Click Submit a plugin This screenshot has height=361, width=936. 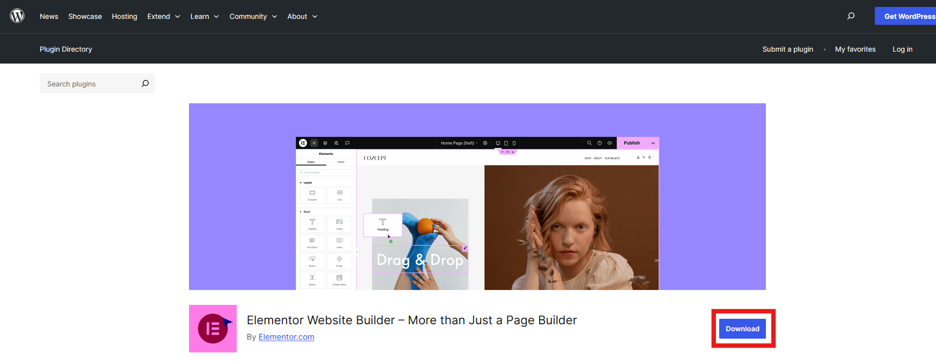[x=788, y=49]
